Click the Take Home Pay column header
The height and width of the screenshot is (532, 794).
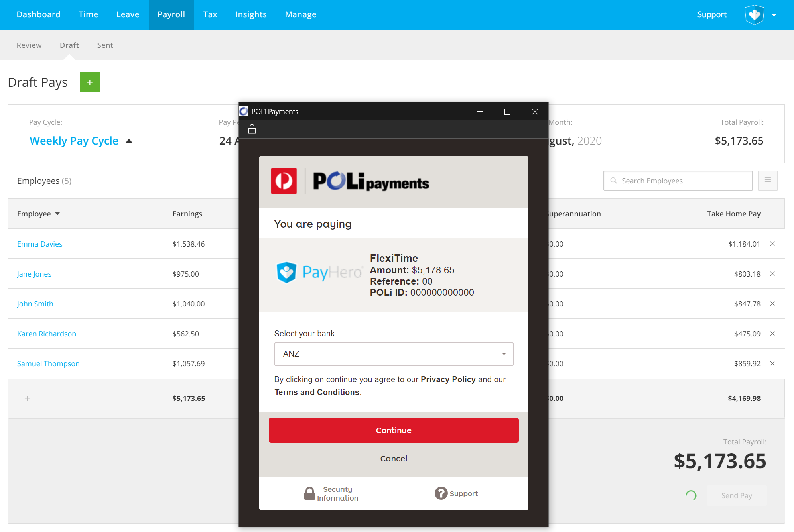pyautogui.click(x=734, y=214)
